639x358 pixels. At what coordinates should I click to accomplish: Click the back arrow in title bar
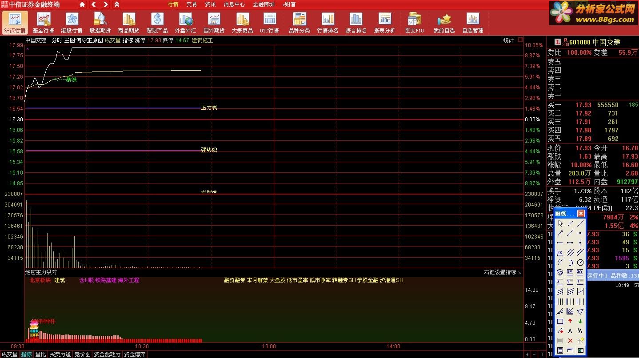(x=94, y=4)
